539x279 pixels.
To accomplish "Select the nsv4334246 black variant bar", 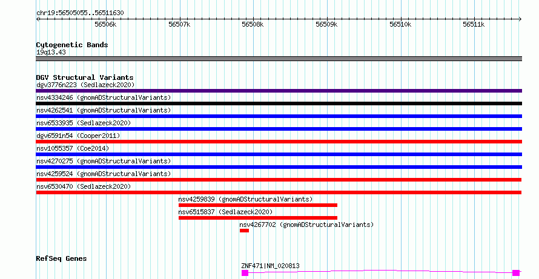I will coord(279,103).
